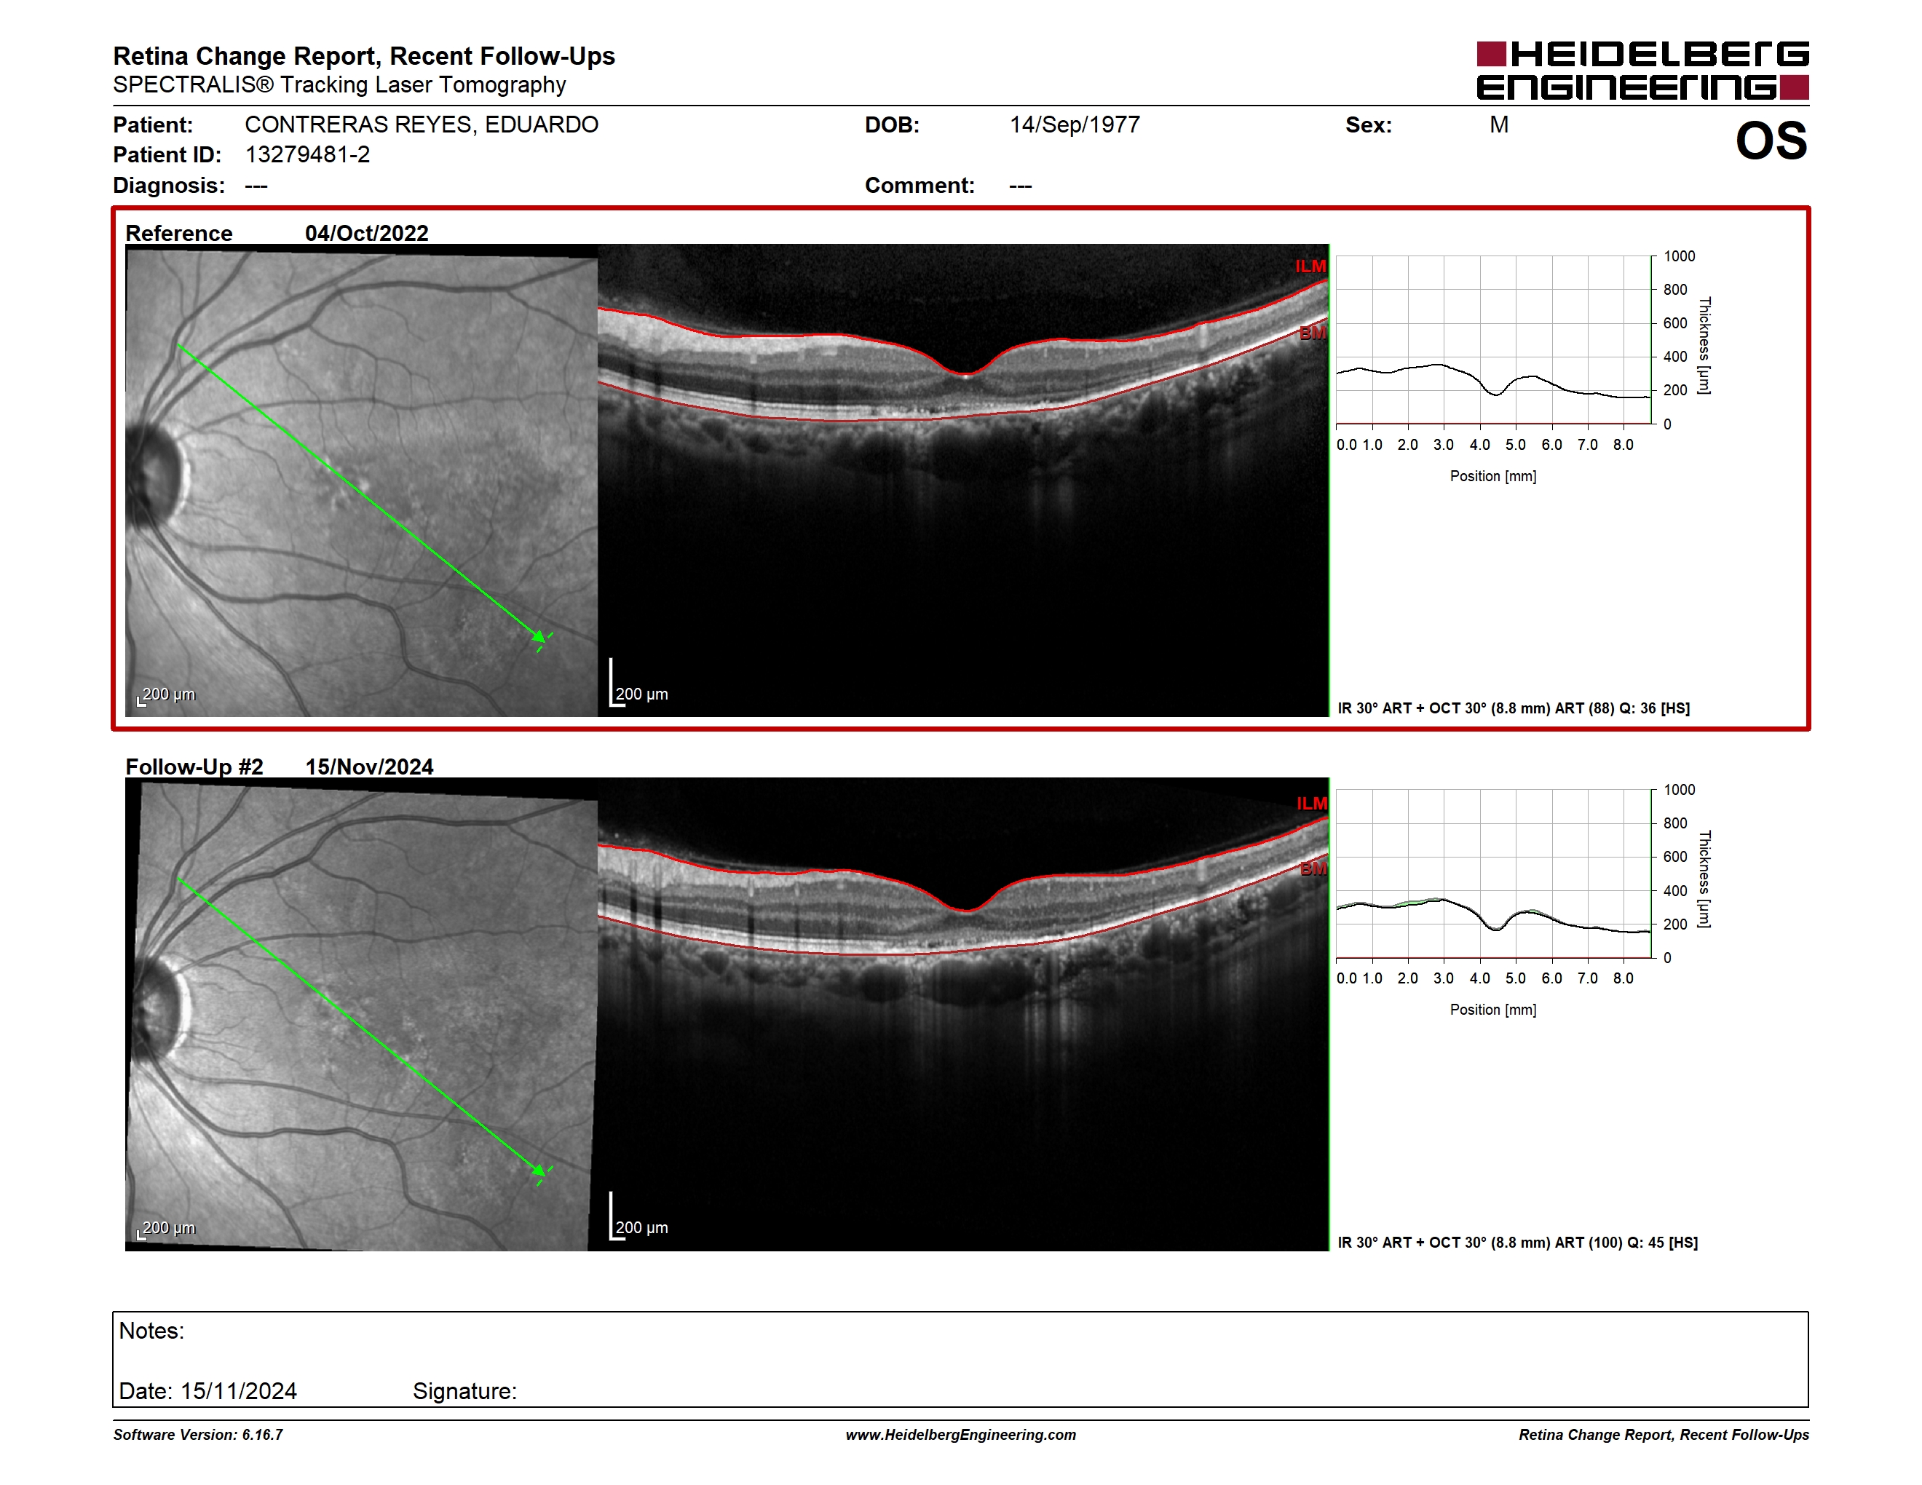Click the 'Thickness [µm]' axis label on Follow-Up graph
Screen dimensions: 1922x1485
(1704, 880)
